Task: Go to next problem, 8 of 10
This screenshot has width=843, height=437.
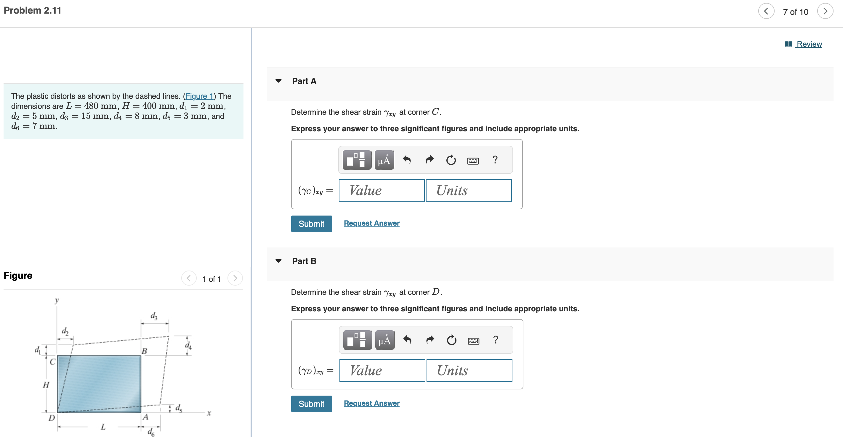Action: pyautogui.click(x=825, y=12)
